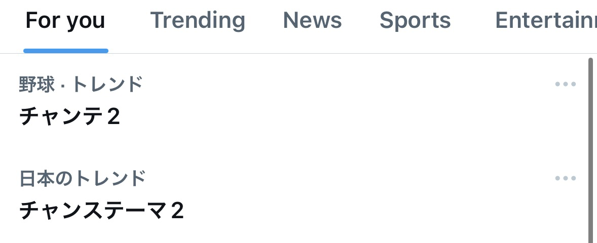Open more options for チャンステーマ2 trend
This screenshot has width=597, height=243.
566,178
